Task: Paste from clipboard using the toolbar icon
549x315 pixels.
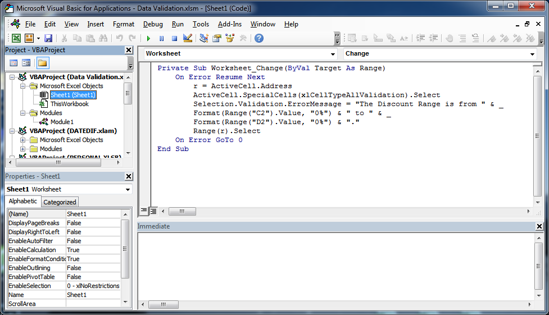Action: coord(90,38)
